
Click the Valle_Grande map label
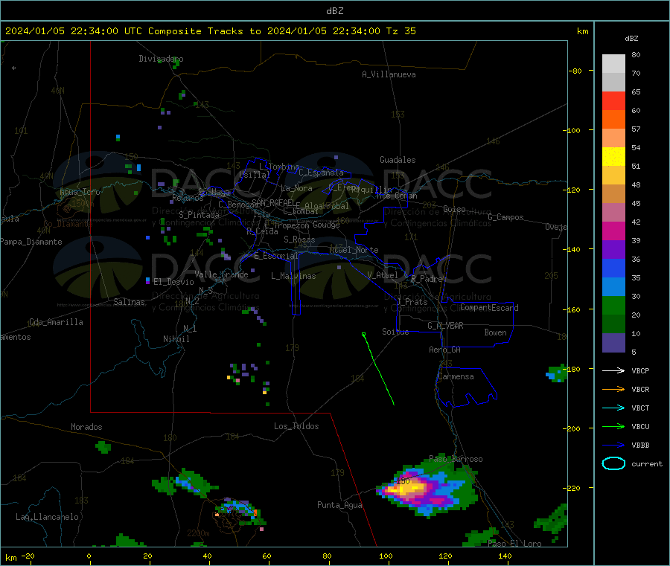point(221,274)
